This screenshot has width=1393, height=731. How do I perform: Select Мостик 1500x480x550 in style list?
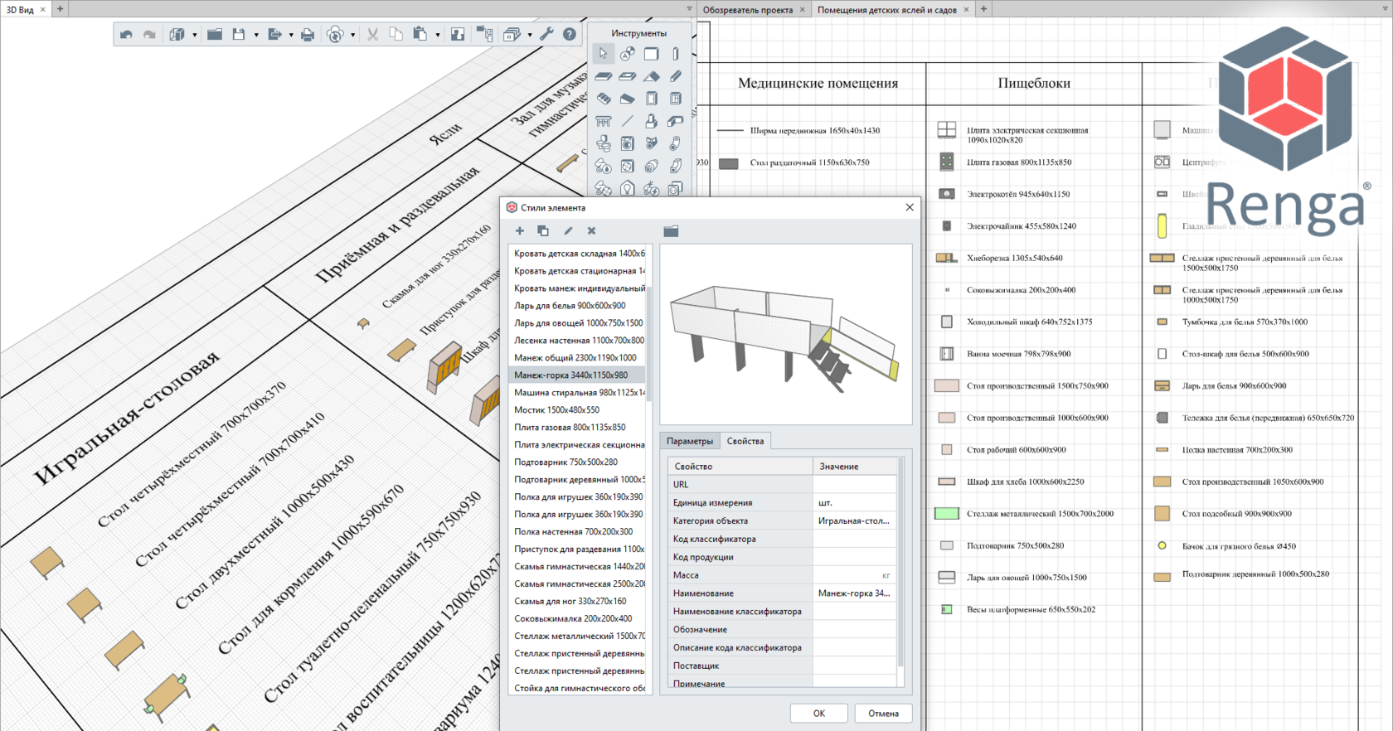click(x=556, y=410)
